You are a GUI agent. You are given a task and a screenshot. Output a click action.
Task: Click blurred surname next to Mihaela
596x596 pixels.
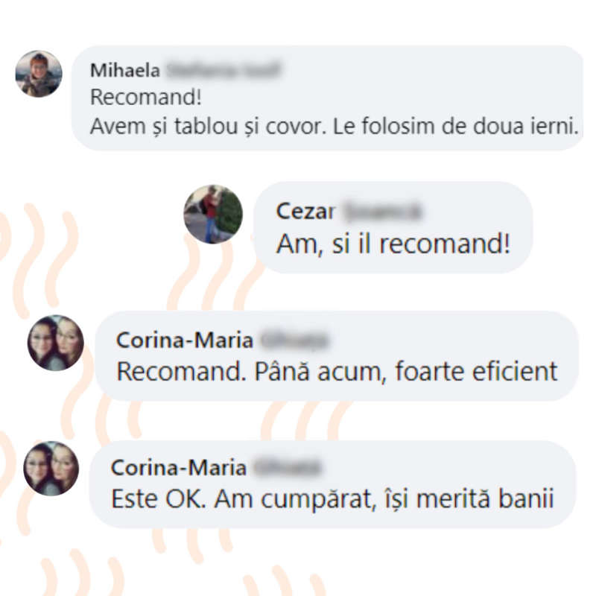click(223, 70)
